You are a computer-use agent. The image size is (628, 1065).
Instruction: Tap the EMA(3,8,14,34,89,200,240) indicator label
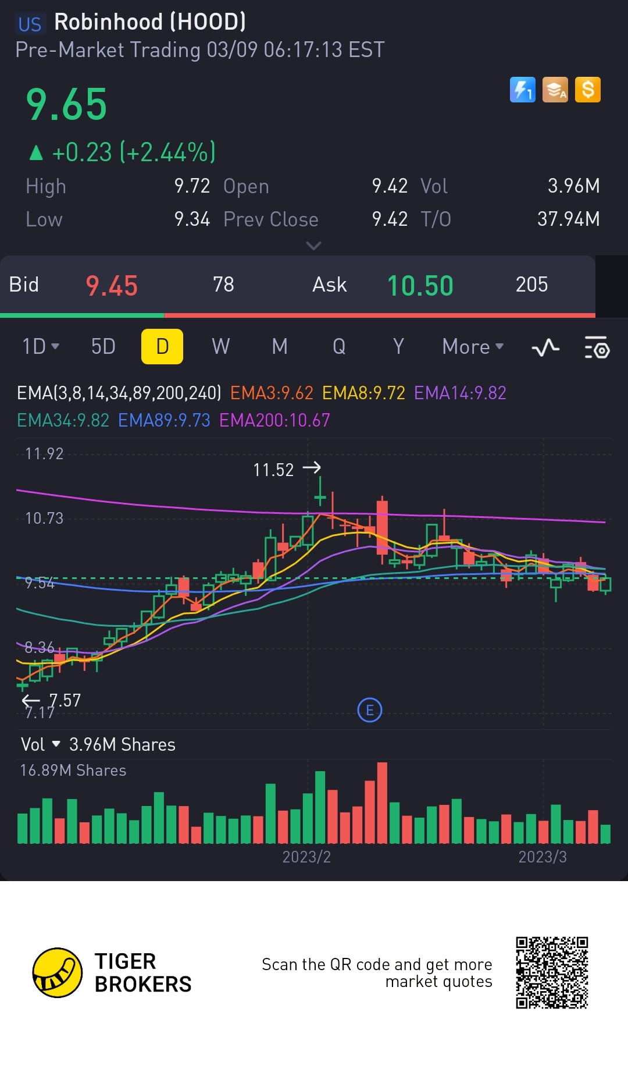tap(119, 393)
